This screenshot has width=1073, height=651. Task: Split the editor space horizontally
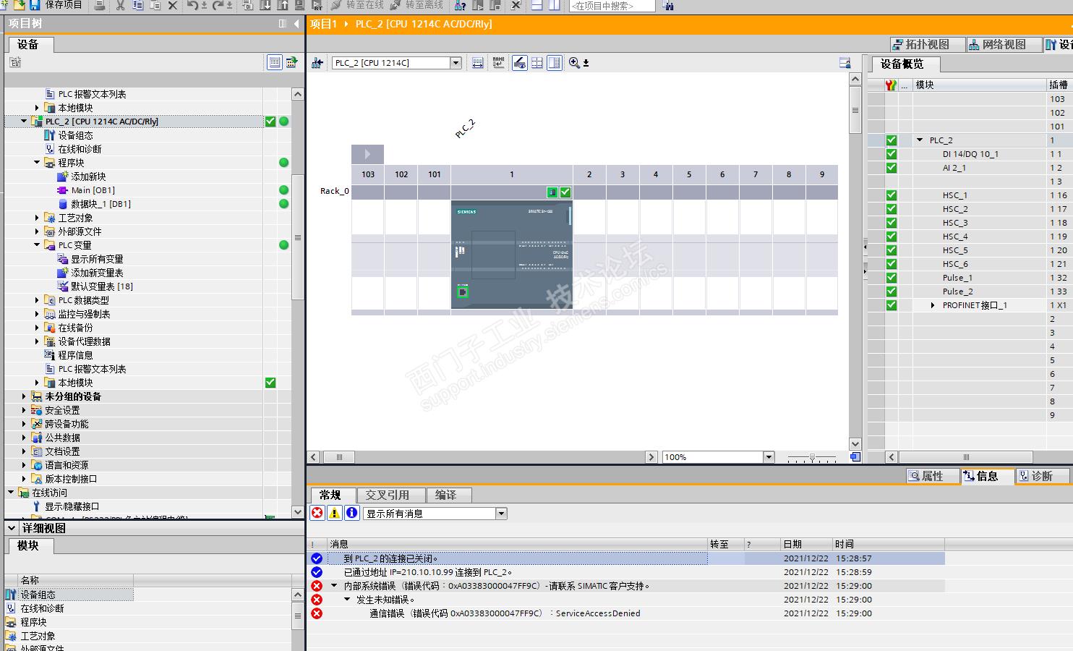536,5
